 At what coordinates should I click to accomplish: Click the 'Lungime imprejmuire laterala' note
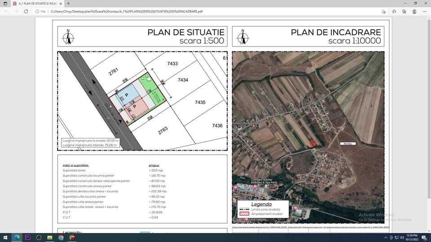(90, 145)
